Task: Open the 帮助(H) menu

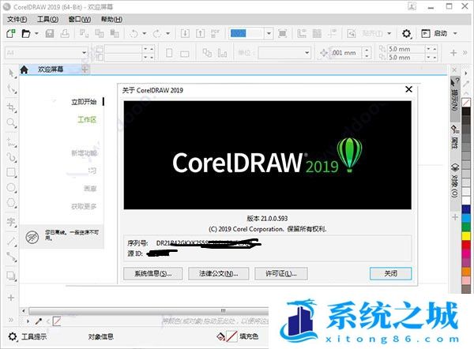Action: click(x=111, y=19)
